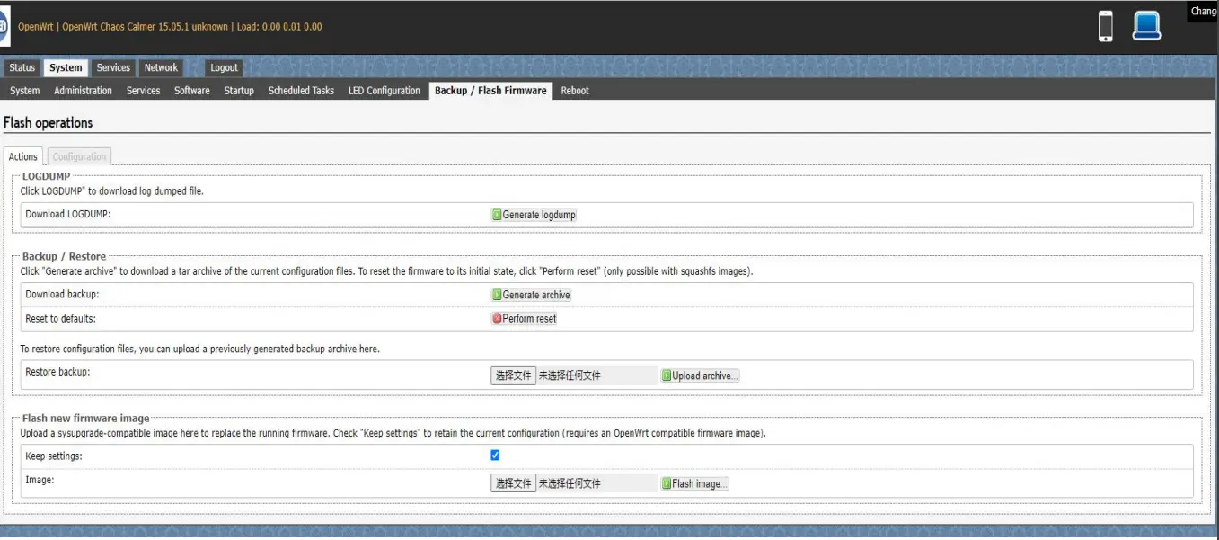Click the Generate logdump button
The width and height of the screenshot is (1219, 540).
click(534, 215)
